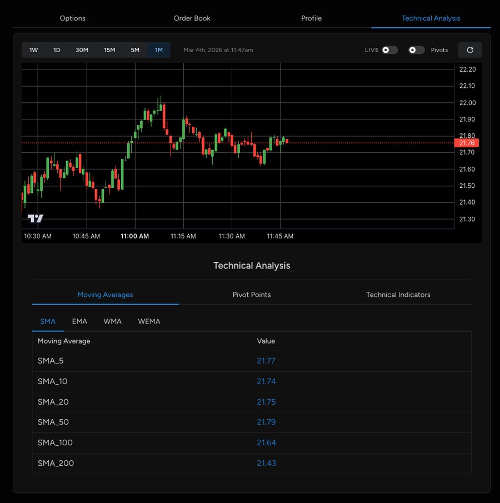Viewport: 500px width, 503px height.
Task: Select the EMA tab
Action: (x=79, y=321)
